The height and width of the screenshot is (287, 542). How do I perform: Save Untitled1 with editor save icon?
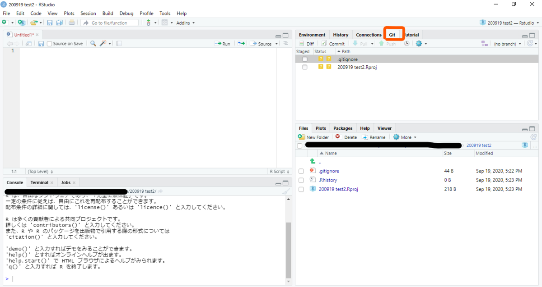[41, 44]
